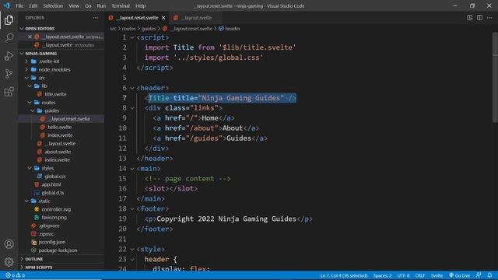The width and height of the screenshot is (498, 280).
Task: Open jsconfig.json in explorer
Action: click(x=52, y=242)
